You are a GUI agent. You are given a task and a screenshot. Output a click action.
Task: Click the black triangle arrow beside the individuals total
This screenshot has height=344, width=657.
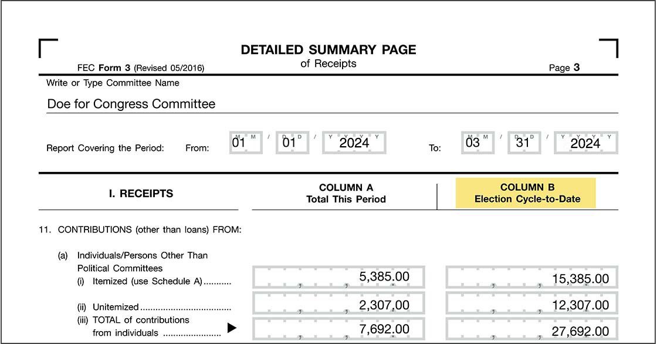(232, 328)
